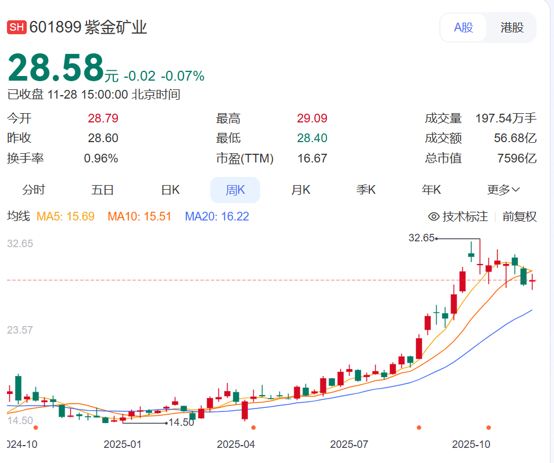
Task: Toggle the 技术标注 eye icon
Action: point(433,217)
